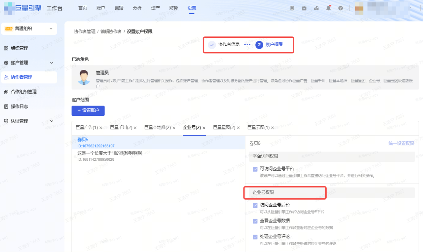Click account ID:1675621292165197 text
423x252 pixels.
point(96,146)
